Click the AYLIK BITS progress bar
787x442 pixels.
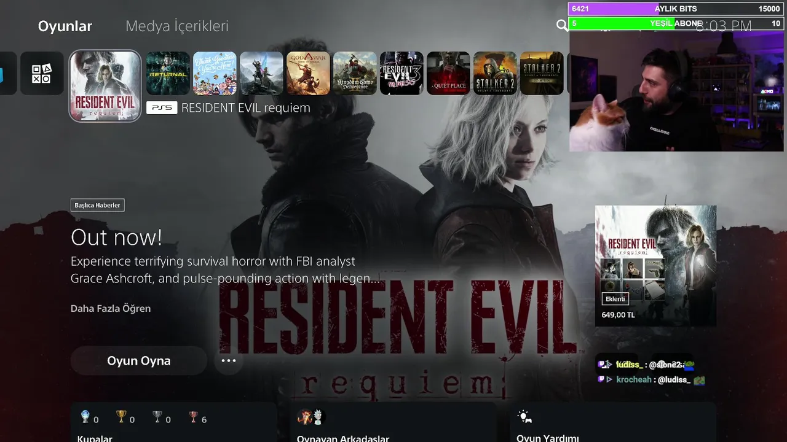tap(676, 9)
